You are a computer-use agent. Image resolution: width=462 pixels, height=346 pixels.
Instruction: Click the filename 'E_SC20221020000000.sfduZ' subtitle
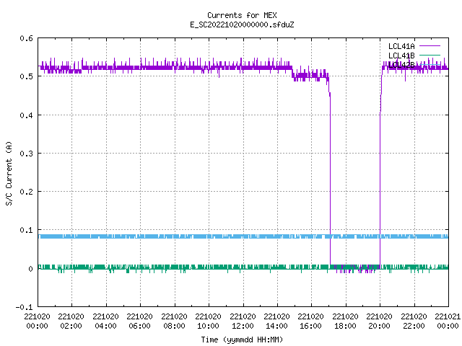(x=242, y=25)
